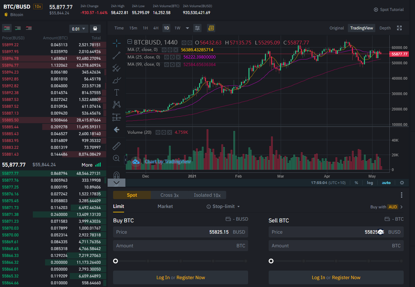This screenshot has height=287, width=415.
Task: Toggle the log scale option
Action: pyautogui.click(x=370, y=183)
